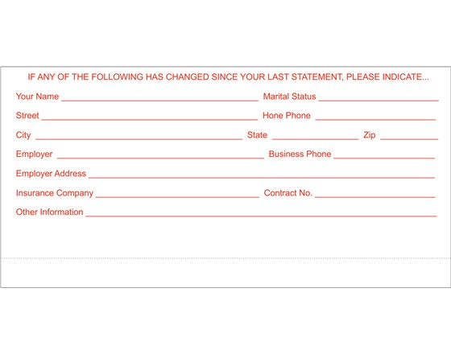Click the Your Name blank line
The height and width of the screenshot is (354, 451).
pyautogui.click(x=160, y=101)
